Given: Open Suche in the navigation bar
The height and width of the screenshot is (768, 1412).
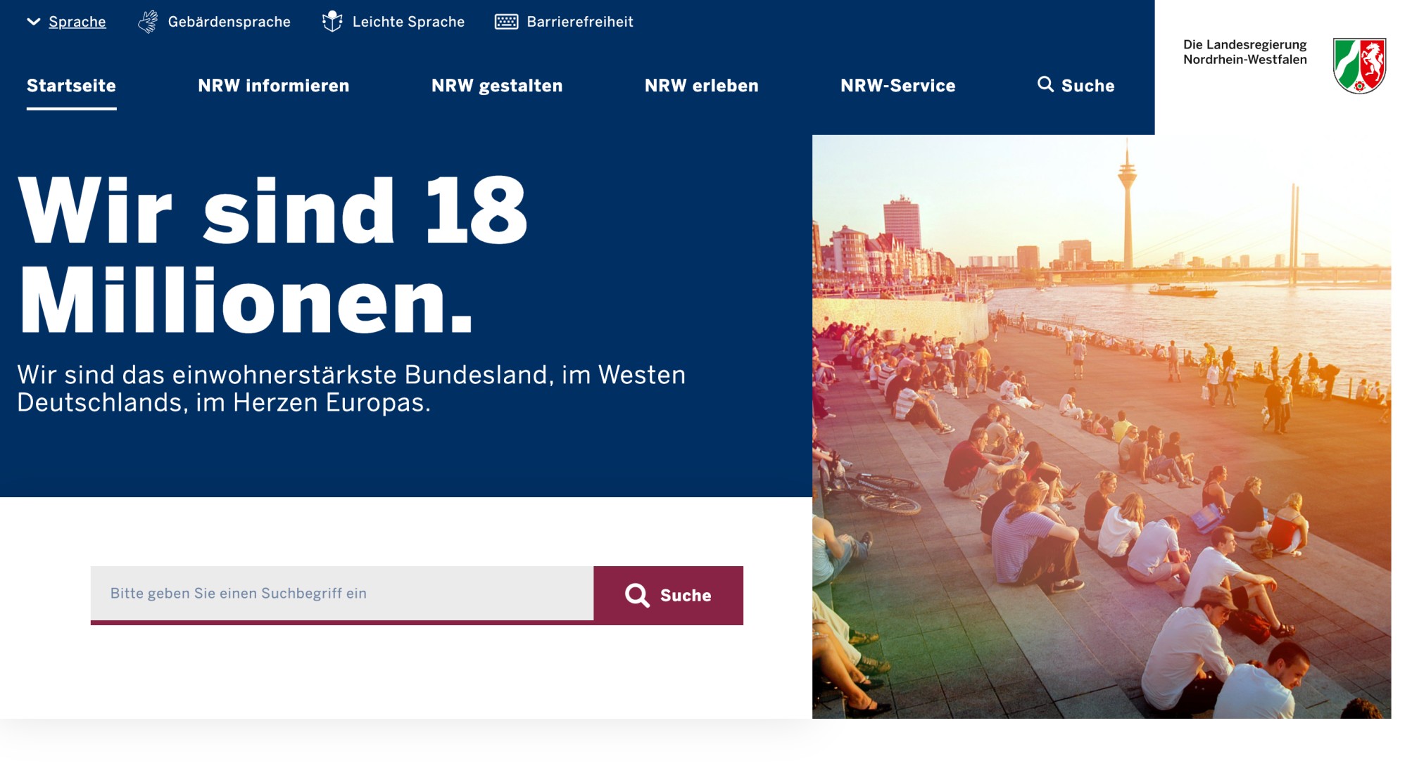Looking at the screenshot, I should pos(1088,86).
